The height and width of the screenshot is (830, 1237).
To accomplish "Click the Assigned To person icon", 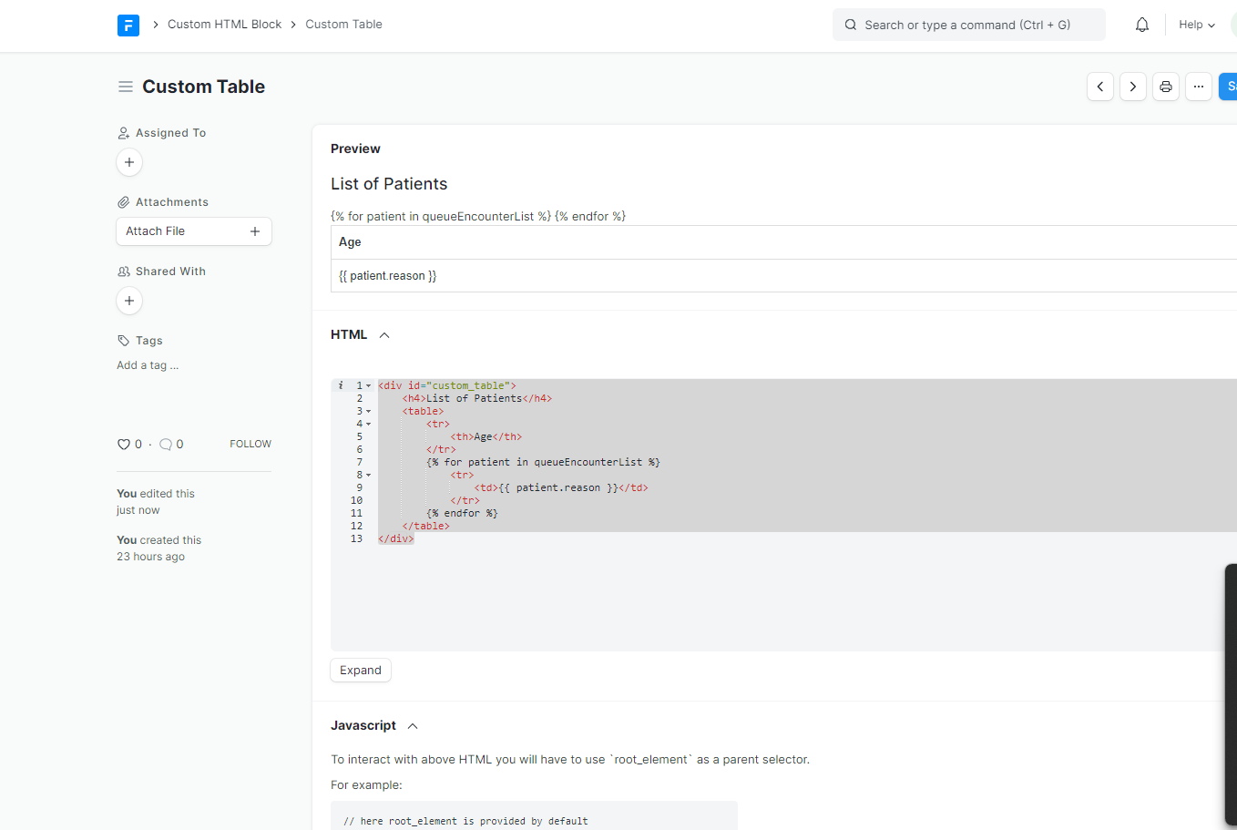I will pyautogui.click(x=124, y=133).
